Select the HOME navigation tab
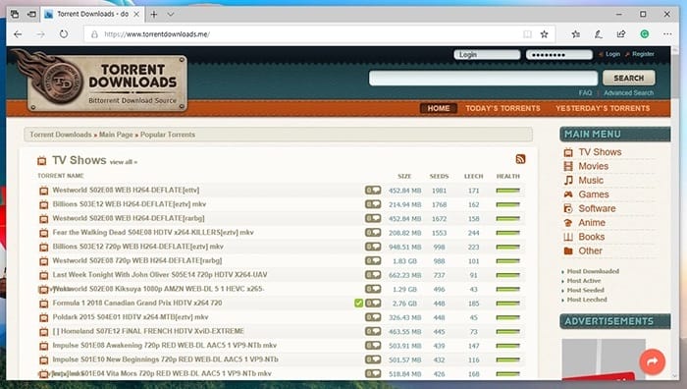This screenshot has width=687, height=389. pos(439,108)
